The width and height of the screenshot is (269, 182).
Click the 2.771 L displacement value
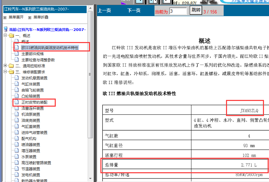[x=249, y=165]
